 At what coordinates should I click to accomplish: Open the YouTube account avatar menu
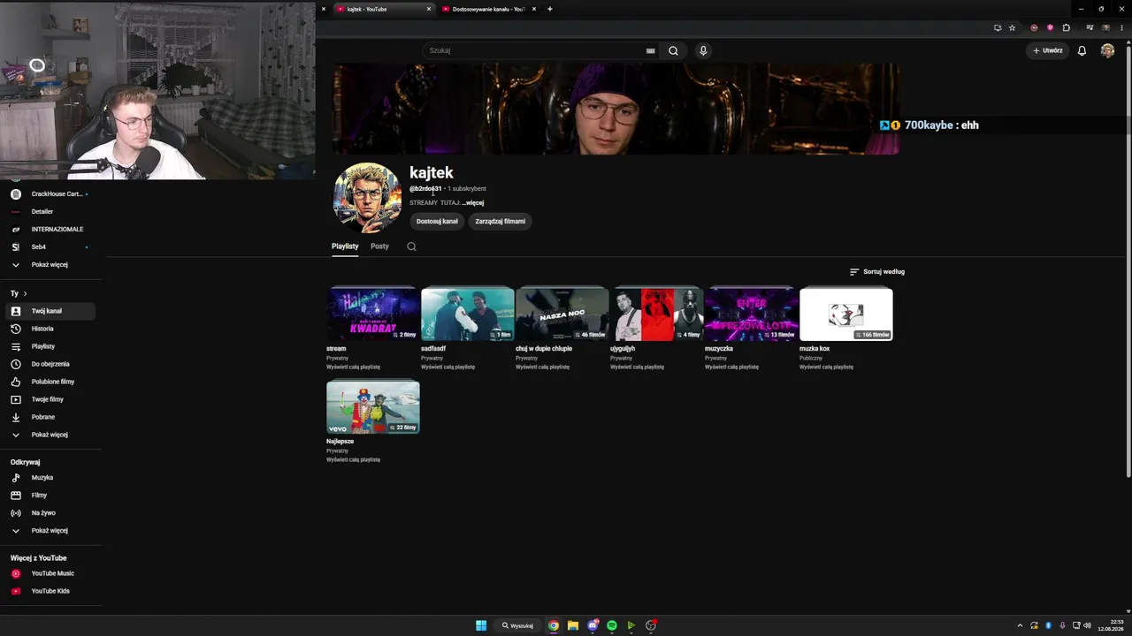tap(1107, 50)
